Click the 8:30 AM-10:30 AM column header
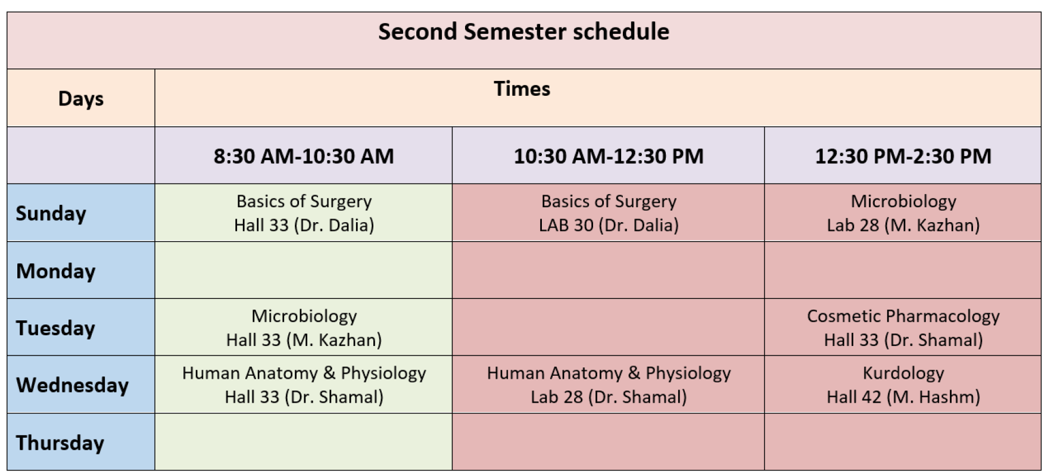 click(304, 155)
